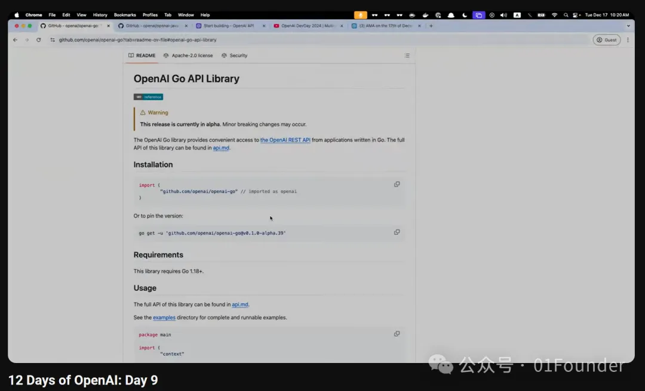Viewport: 645px width, 391px height.
Task: Open the Profiles menu
Action: point(150,15)
